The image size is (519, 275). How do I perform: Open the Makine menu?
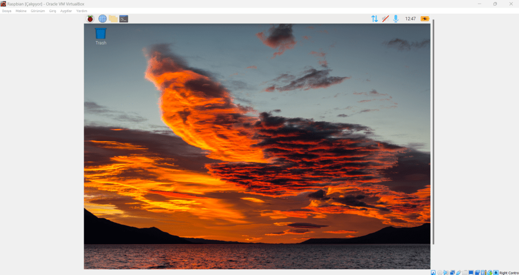point(21,11)
